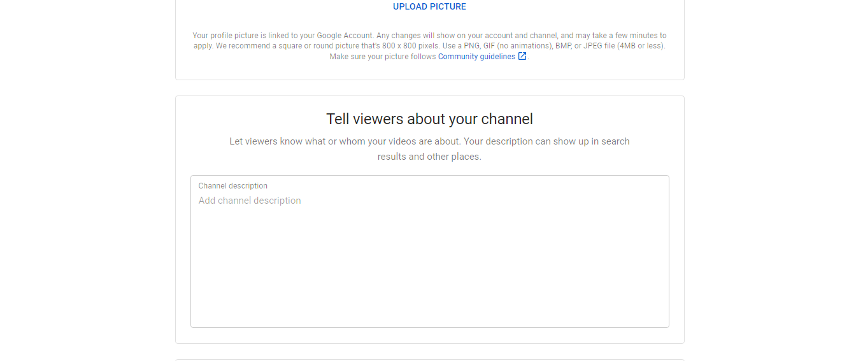The width and height of the screenshot is (856, 361).
Task: Click the partially visible card at page bottom
Action: (429, 360)
